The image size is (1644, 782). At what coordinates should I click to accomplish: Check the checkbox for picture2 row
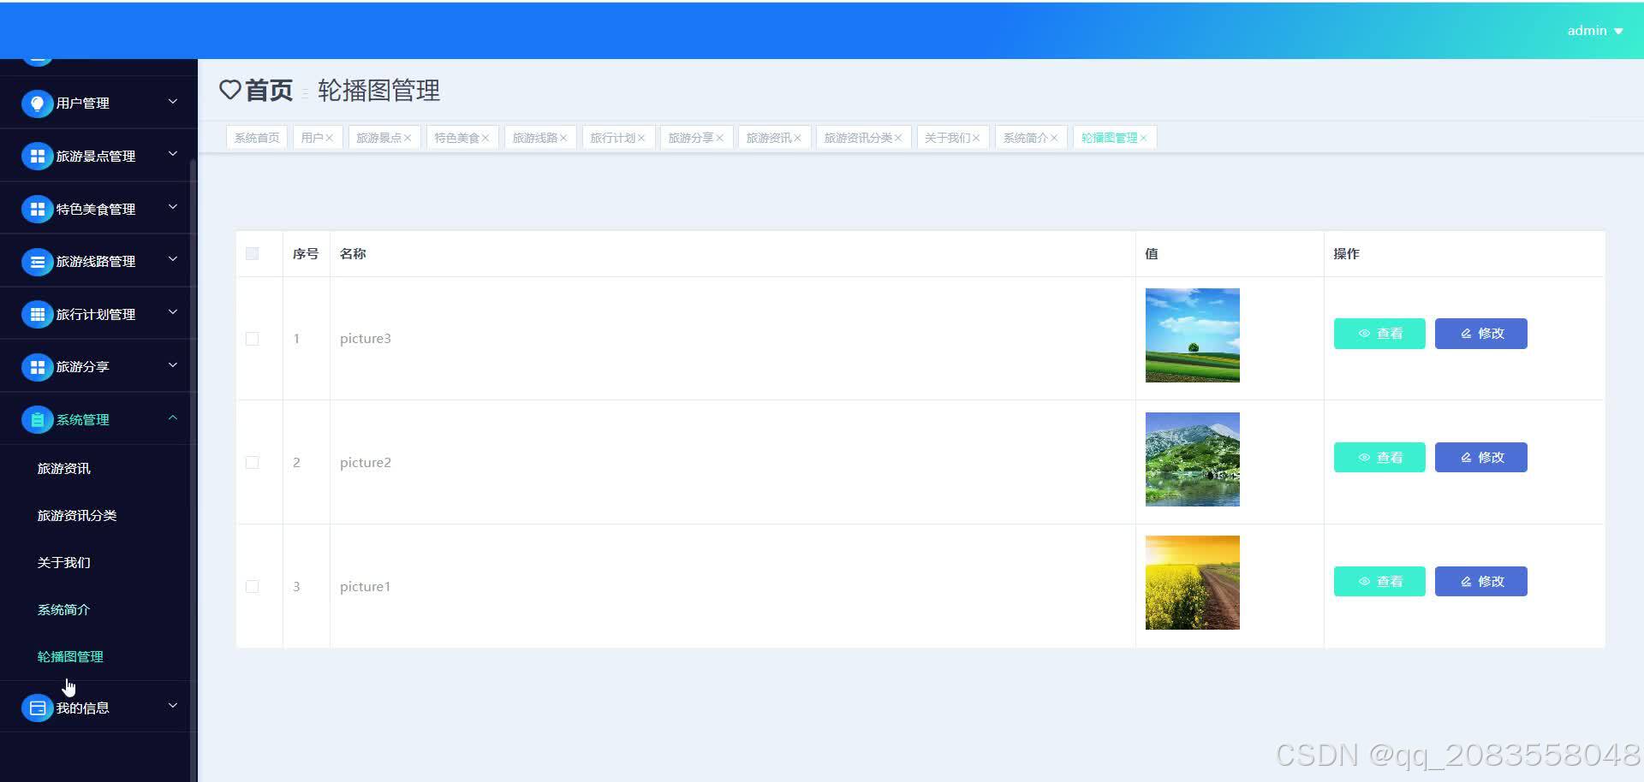(252, 463)
